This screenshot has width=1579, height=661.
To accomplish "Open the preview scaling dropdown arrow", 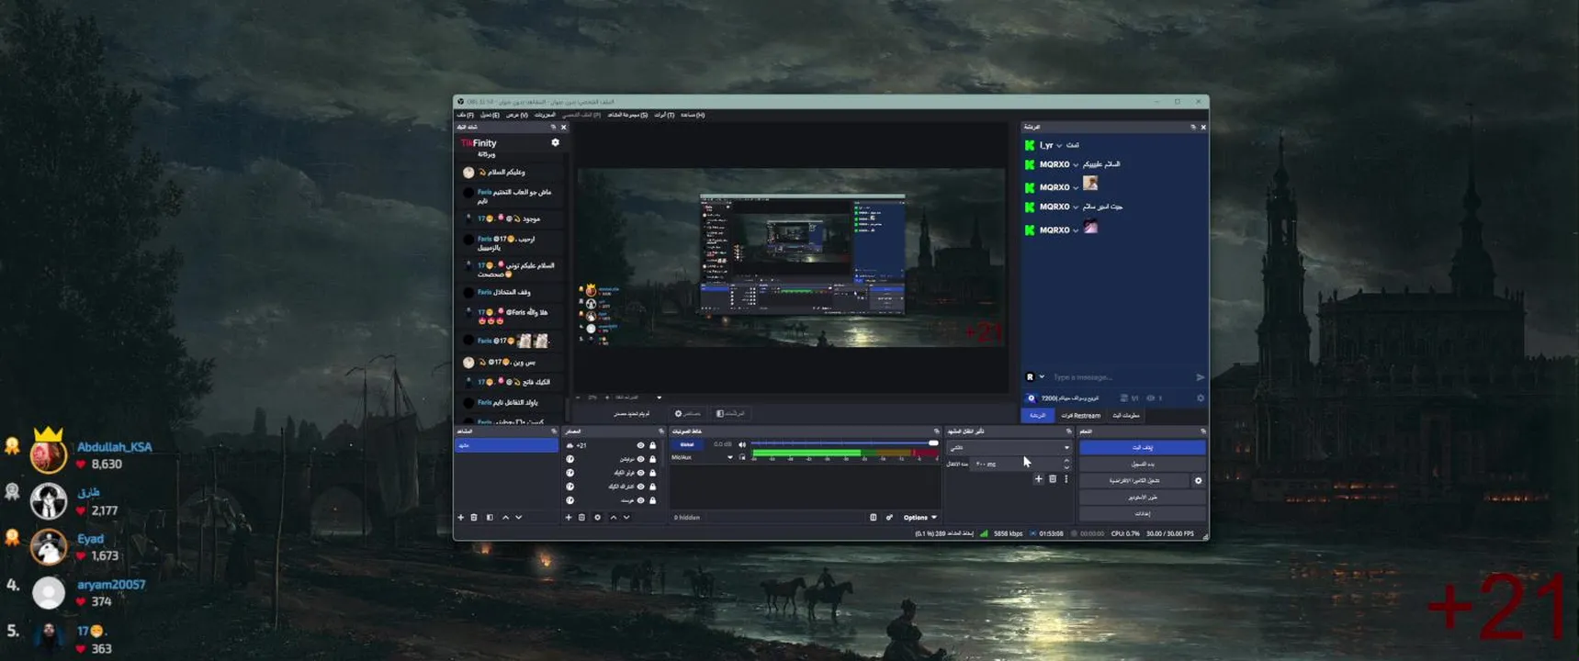I will coord(659,398).
